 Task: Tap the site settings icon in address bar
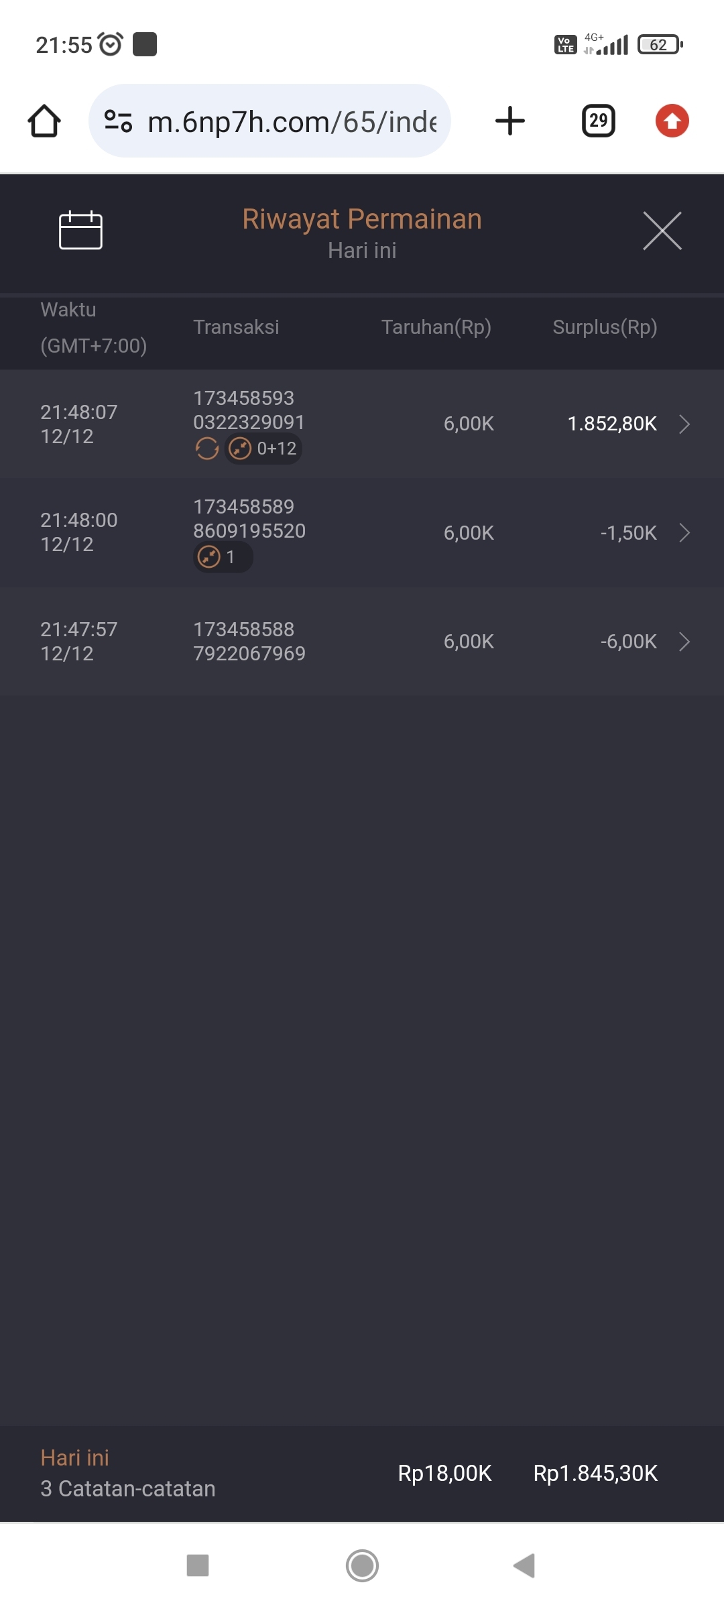pos(118,121)
